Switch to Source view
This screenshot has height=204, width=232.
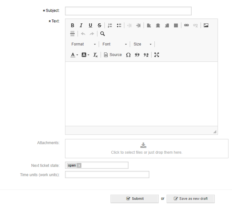pyautogui.click(x=113, y=55)
